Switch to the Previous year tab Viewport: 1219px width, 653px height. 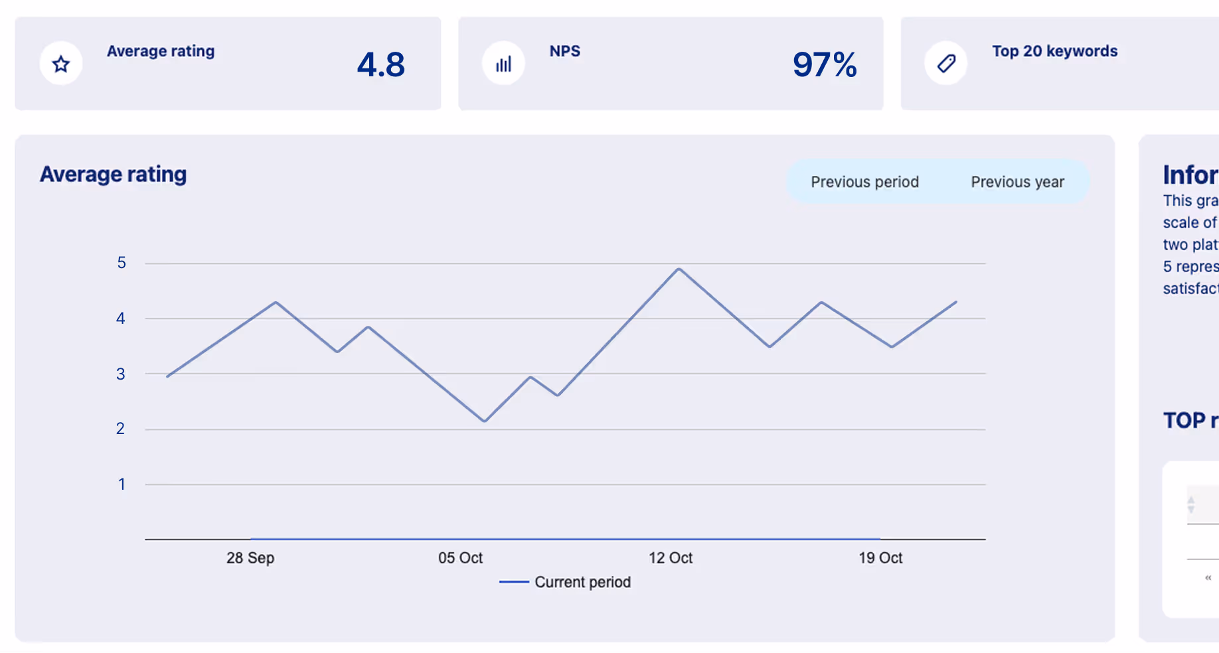click(x=1017, y=181)
